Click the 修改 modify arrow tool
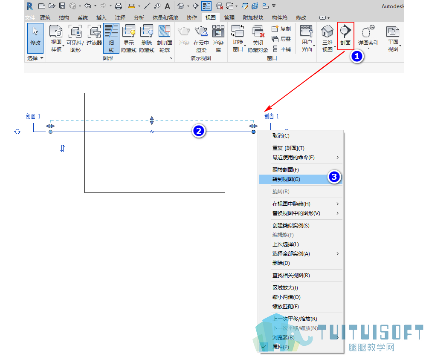 [x=35, y=38]
